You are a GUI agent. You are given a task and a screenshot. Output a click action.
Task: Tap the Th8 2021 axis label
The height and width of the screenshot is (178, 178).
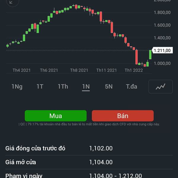tap(79, 70)
